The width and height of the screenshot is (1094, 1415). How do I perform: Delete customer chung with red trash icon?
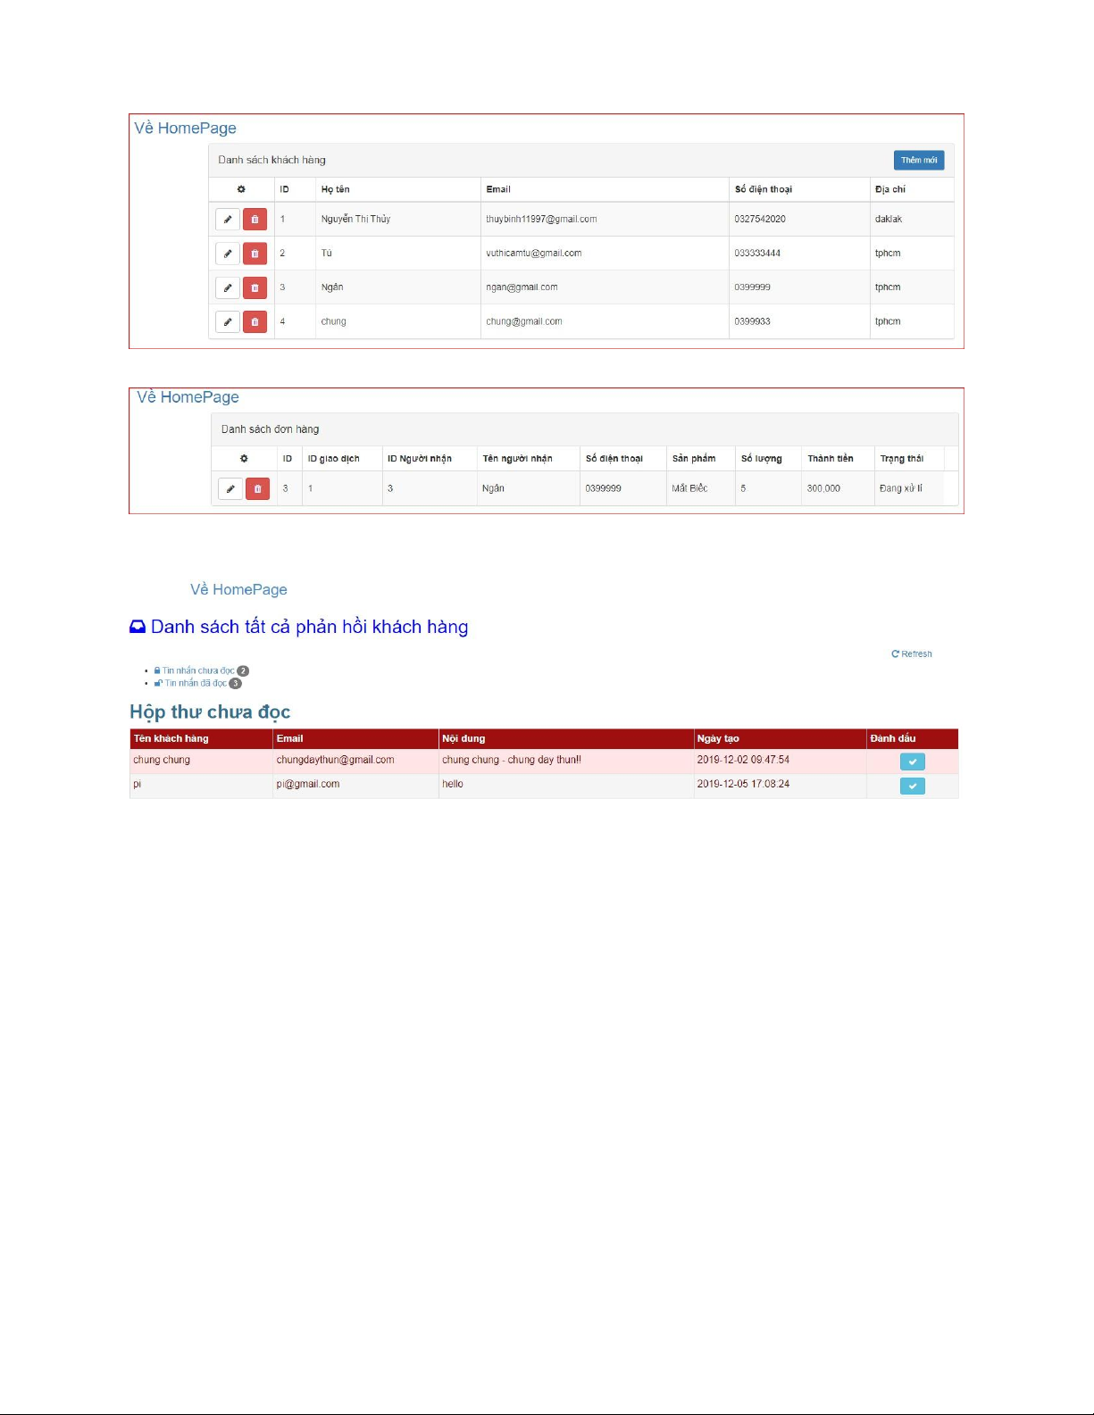[x=255, y=321]
